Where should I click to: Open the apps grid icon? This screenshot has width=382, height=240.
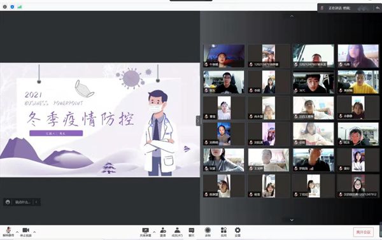click(x=223, y=232)
